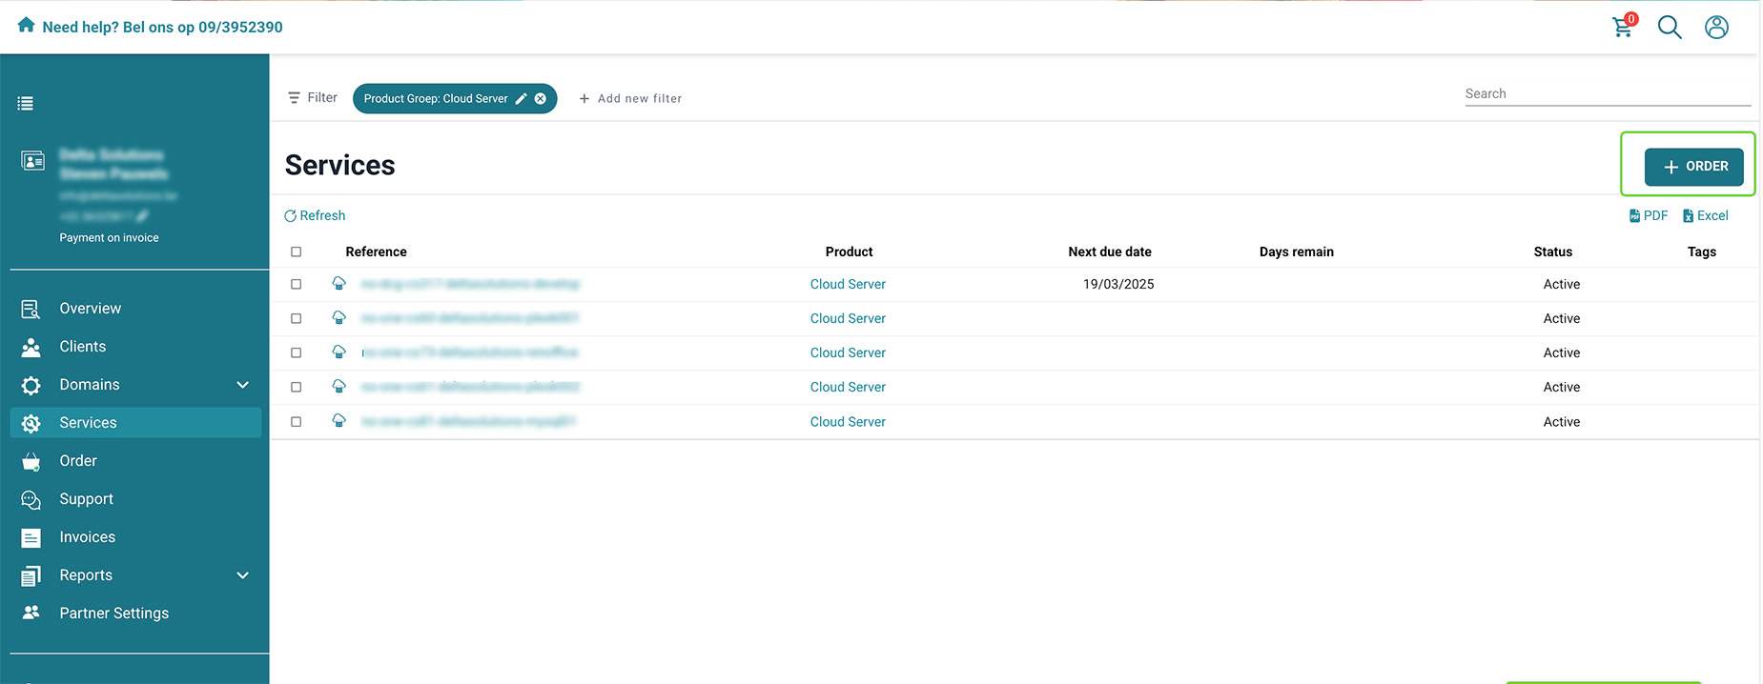Export the list via PDF link
This screenshot has width=1763, height=684.
click(1649, 216)
